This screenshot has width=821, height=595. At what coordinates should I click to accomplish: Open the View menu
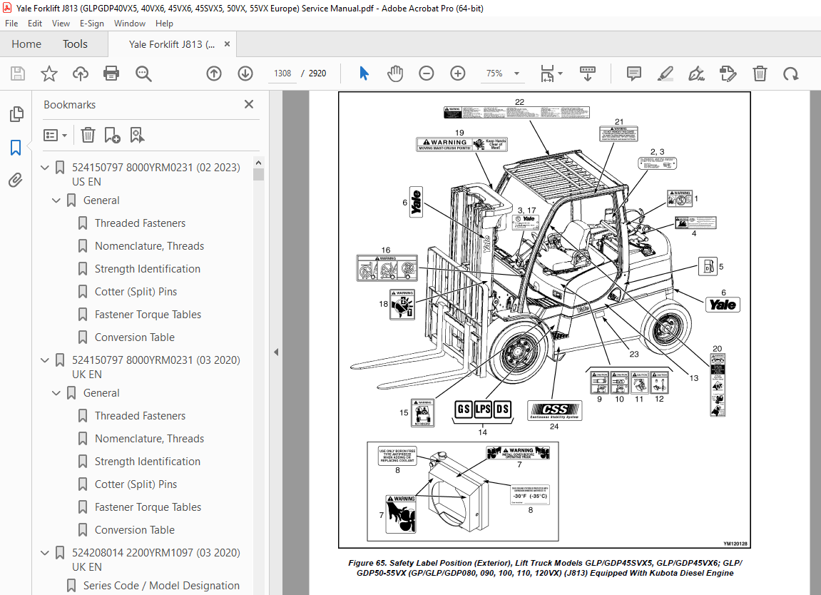point(61,24)
